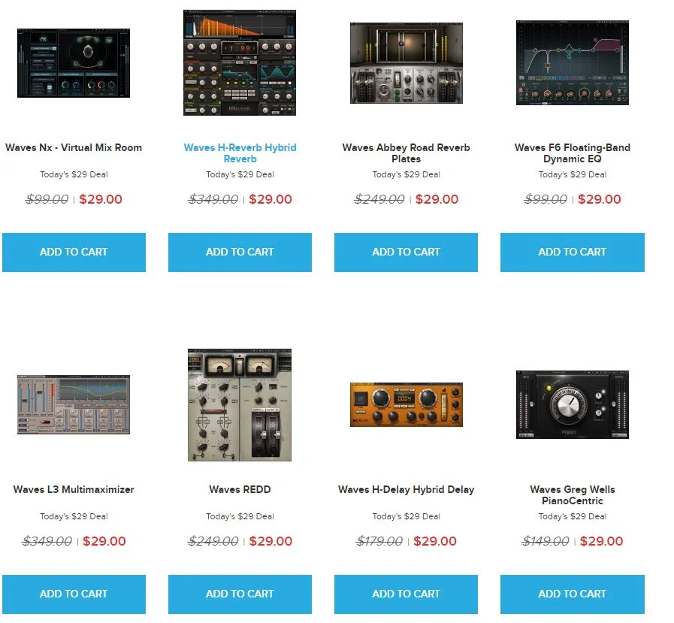Add Abbey Road Reverb Plates to cart
The height and width of the screenshot is (623, 674).
click(x=407, y=253)
